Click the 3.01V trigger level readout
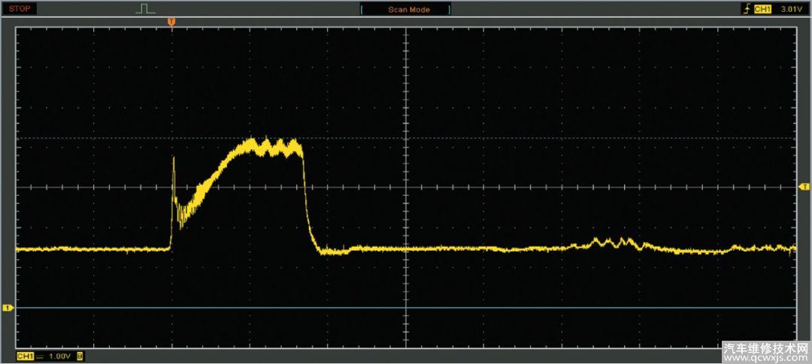Viewport: 812px width, 364px height. click(791, 9)
